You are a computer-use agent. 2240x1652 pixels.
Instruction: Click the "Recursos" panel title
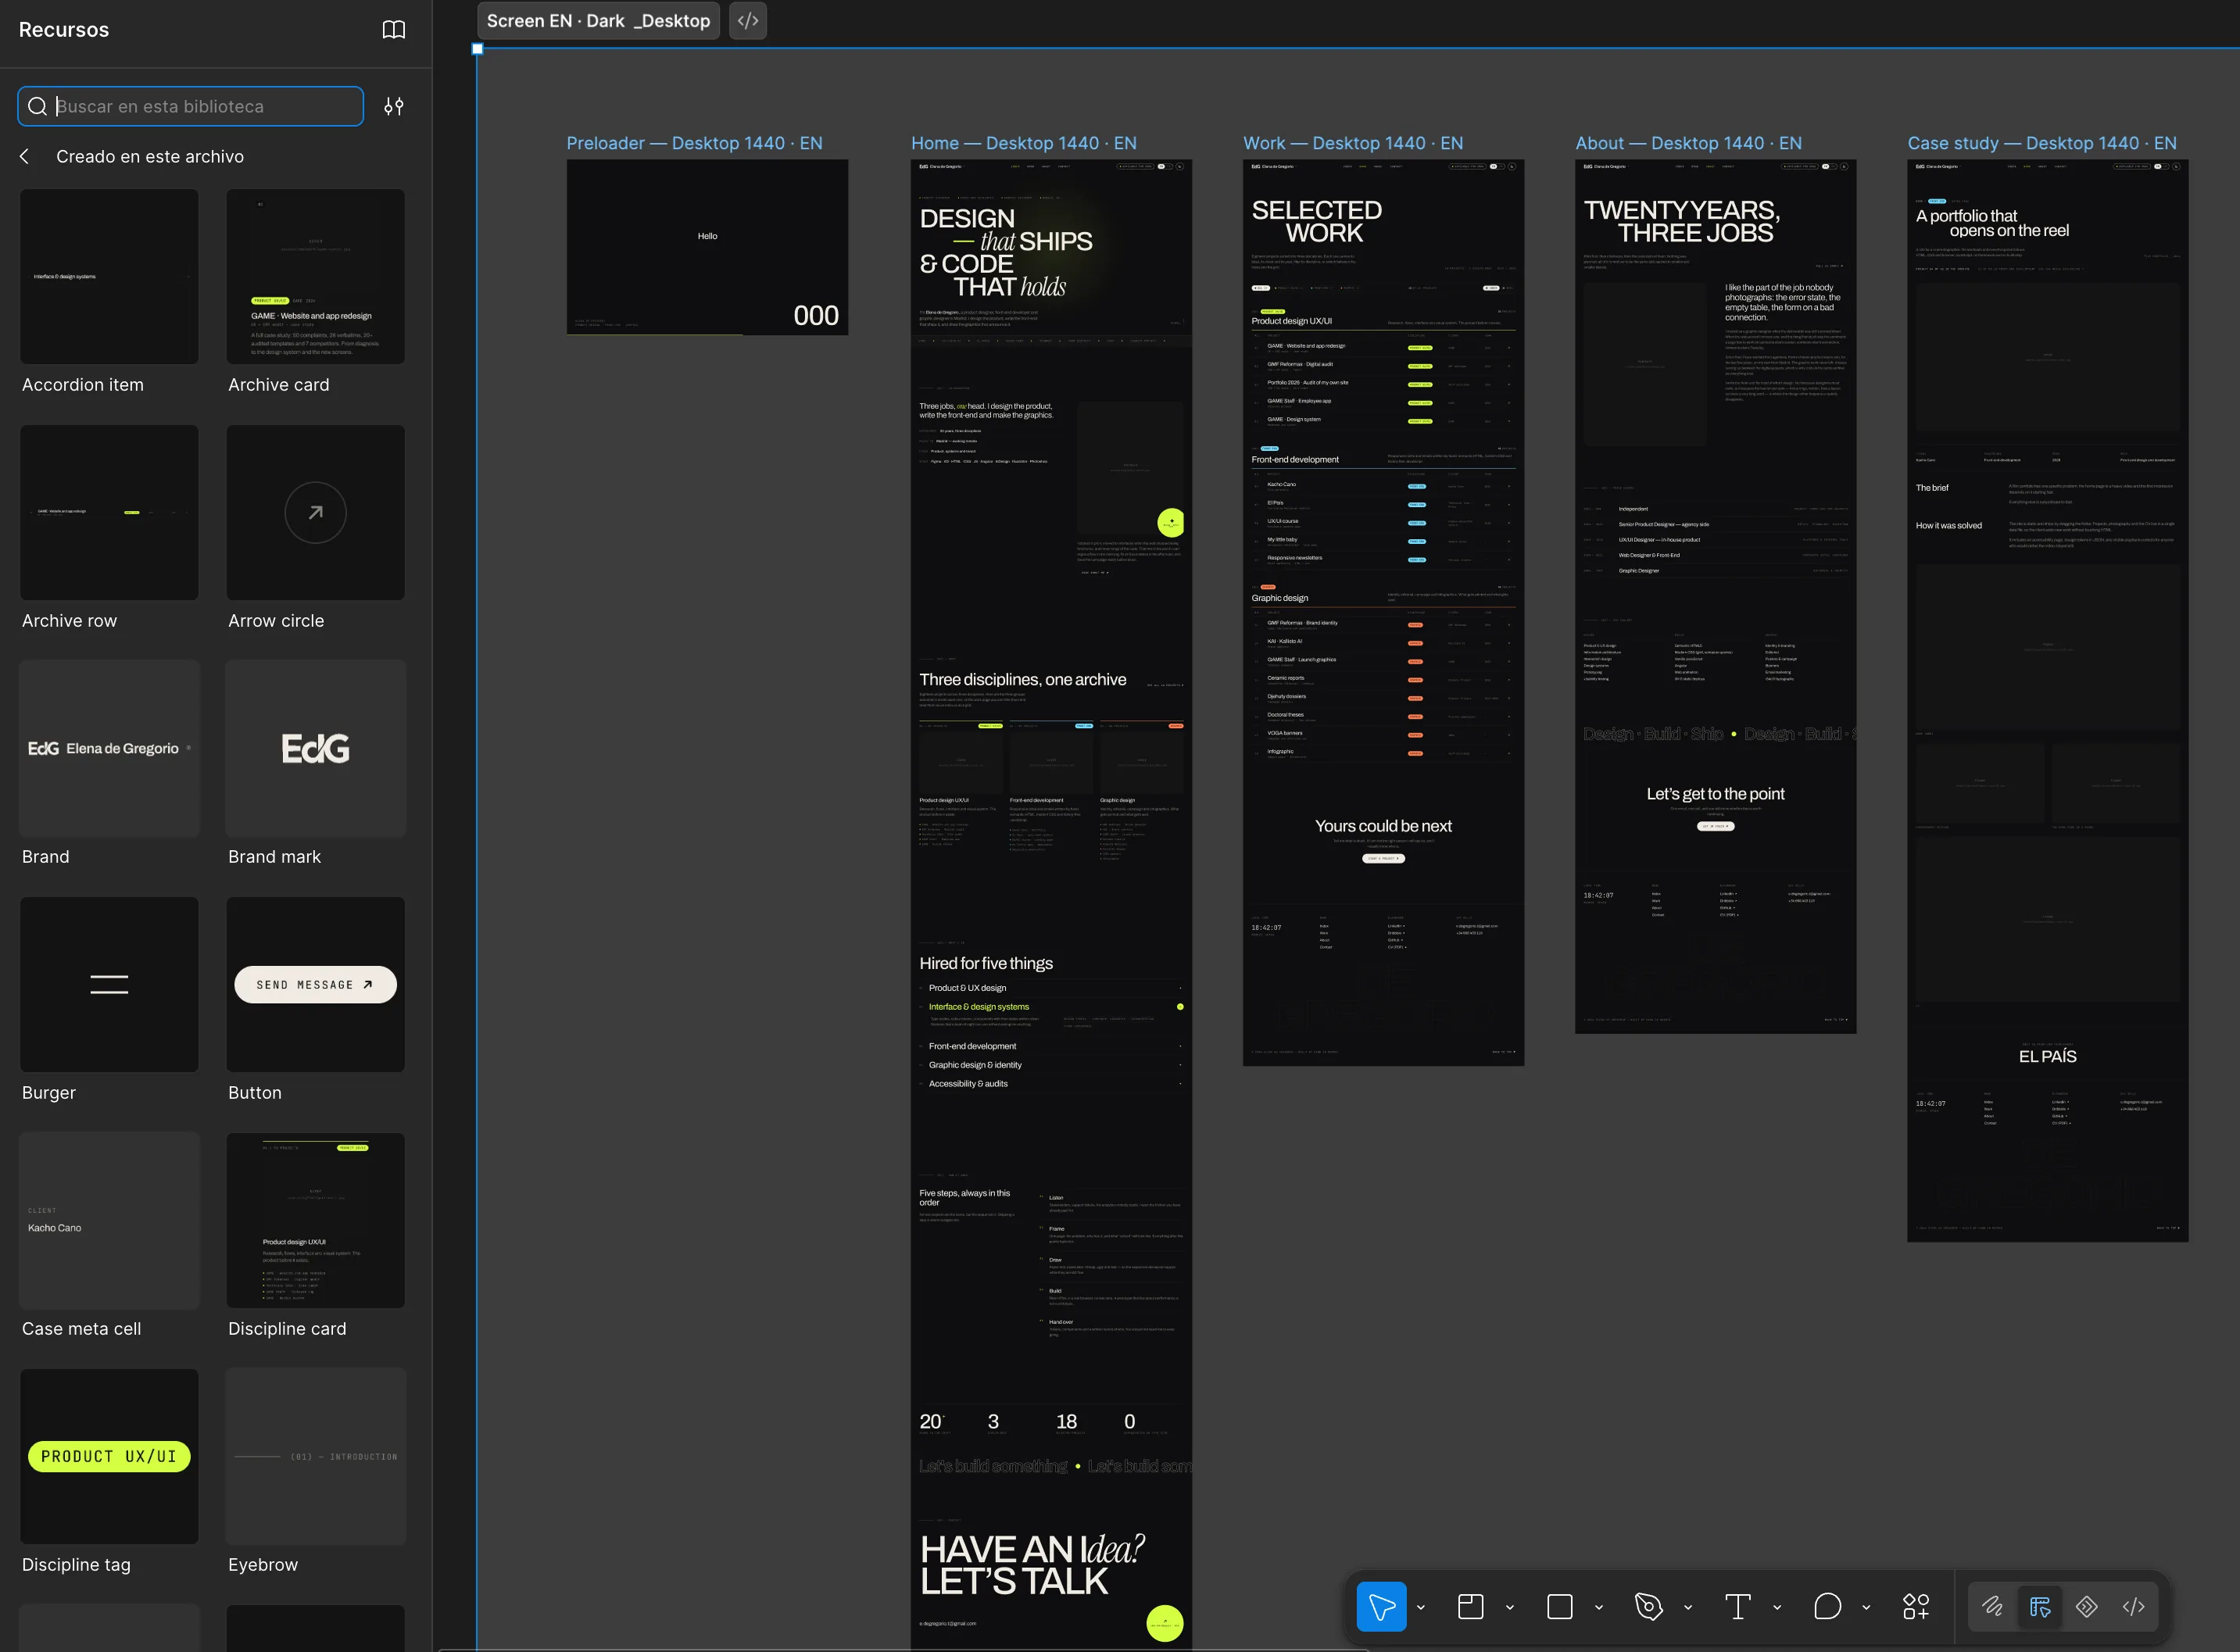point(64,30)
